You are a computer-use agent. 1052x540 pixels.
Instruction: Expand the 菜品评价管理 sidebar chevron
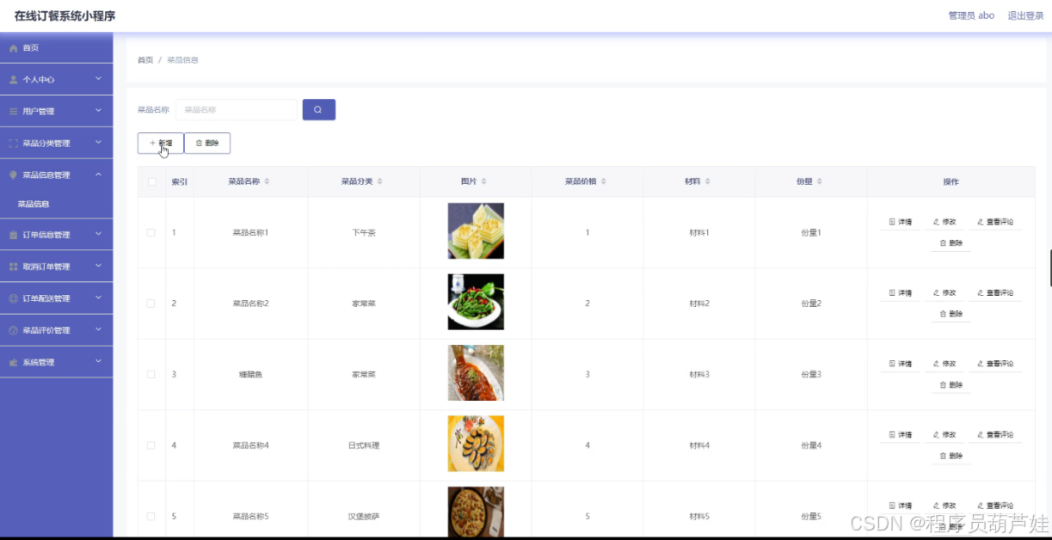pyautogui.click(x=98, y=329)
